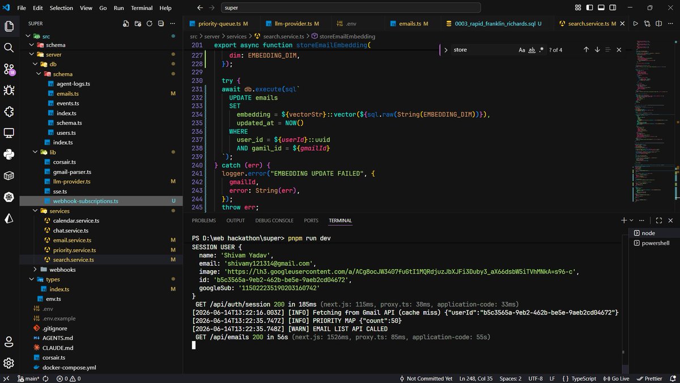680x383 pixels.
Task: Toggle the primary side bar visibility
Action: (x=590, y=8)
